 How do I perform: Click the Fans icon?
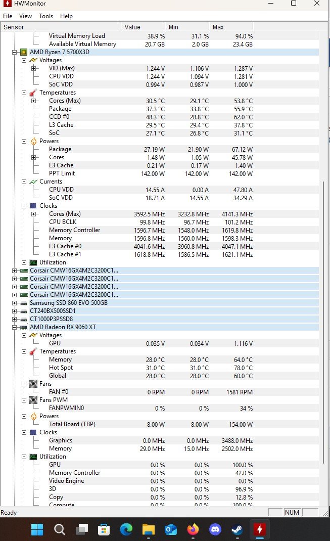(33, 384)
